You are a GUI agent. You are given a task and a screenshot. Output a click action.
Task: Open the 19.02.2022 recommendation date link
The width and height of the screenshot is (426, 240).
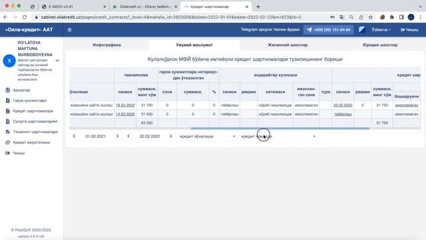[x=125, y=105]
